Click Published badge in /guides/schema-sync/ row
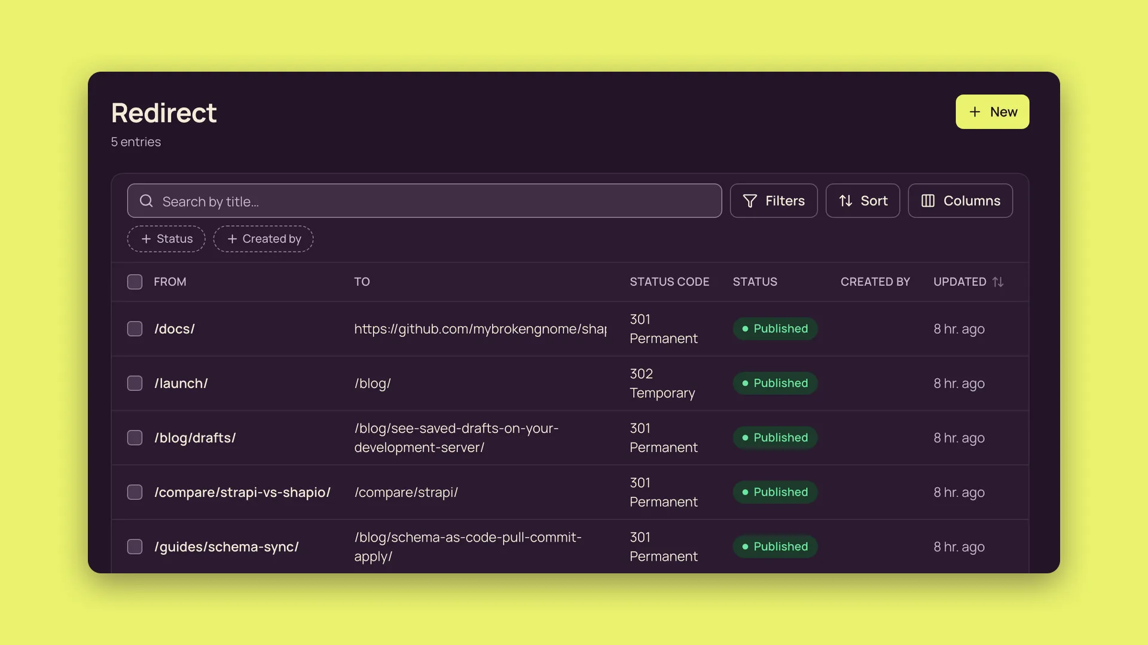 [775, 546]
